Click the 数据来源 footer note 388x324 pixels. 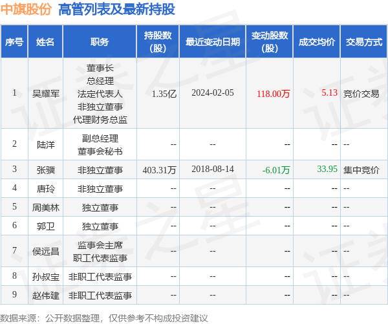click(104, 318)
